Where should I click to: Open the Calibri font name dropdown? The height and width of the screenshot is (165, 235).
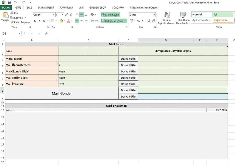tap(54, 15)
